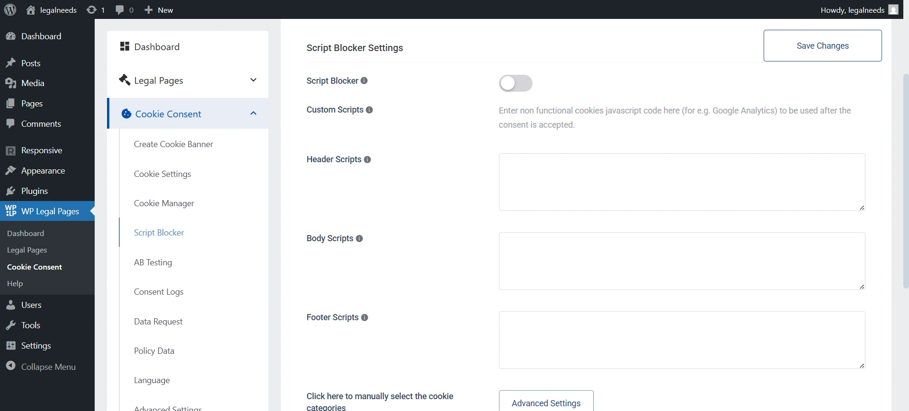Click the Header Scripts info icon
This screenshot has height=411, width=909.
point(367,160)
